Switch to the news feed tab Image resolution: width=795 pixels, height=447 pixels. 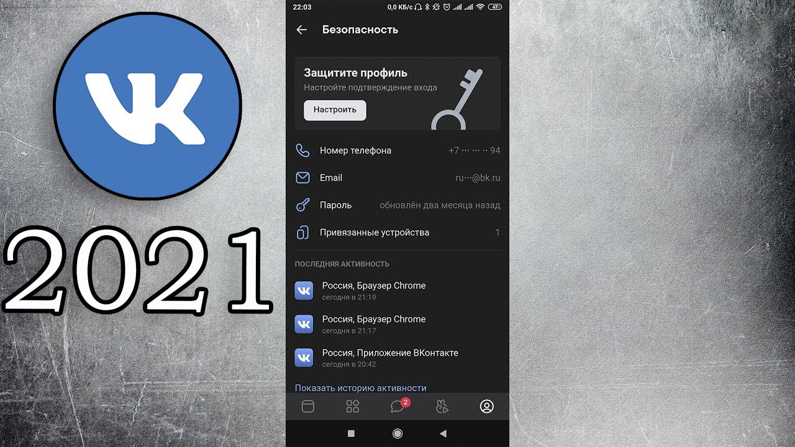308,407
